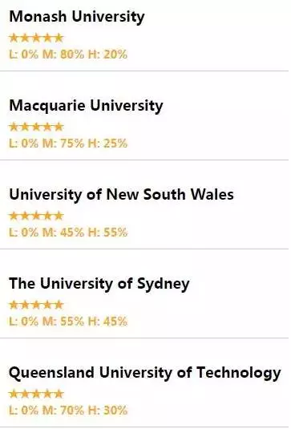Click the 'L: 0%' value under Queensland University
291x429 pixels.
(x=23, y=411)
